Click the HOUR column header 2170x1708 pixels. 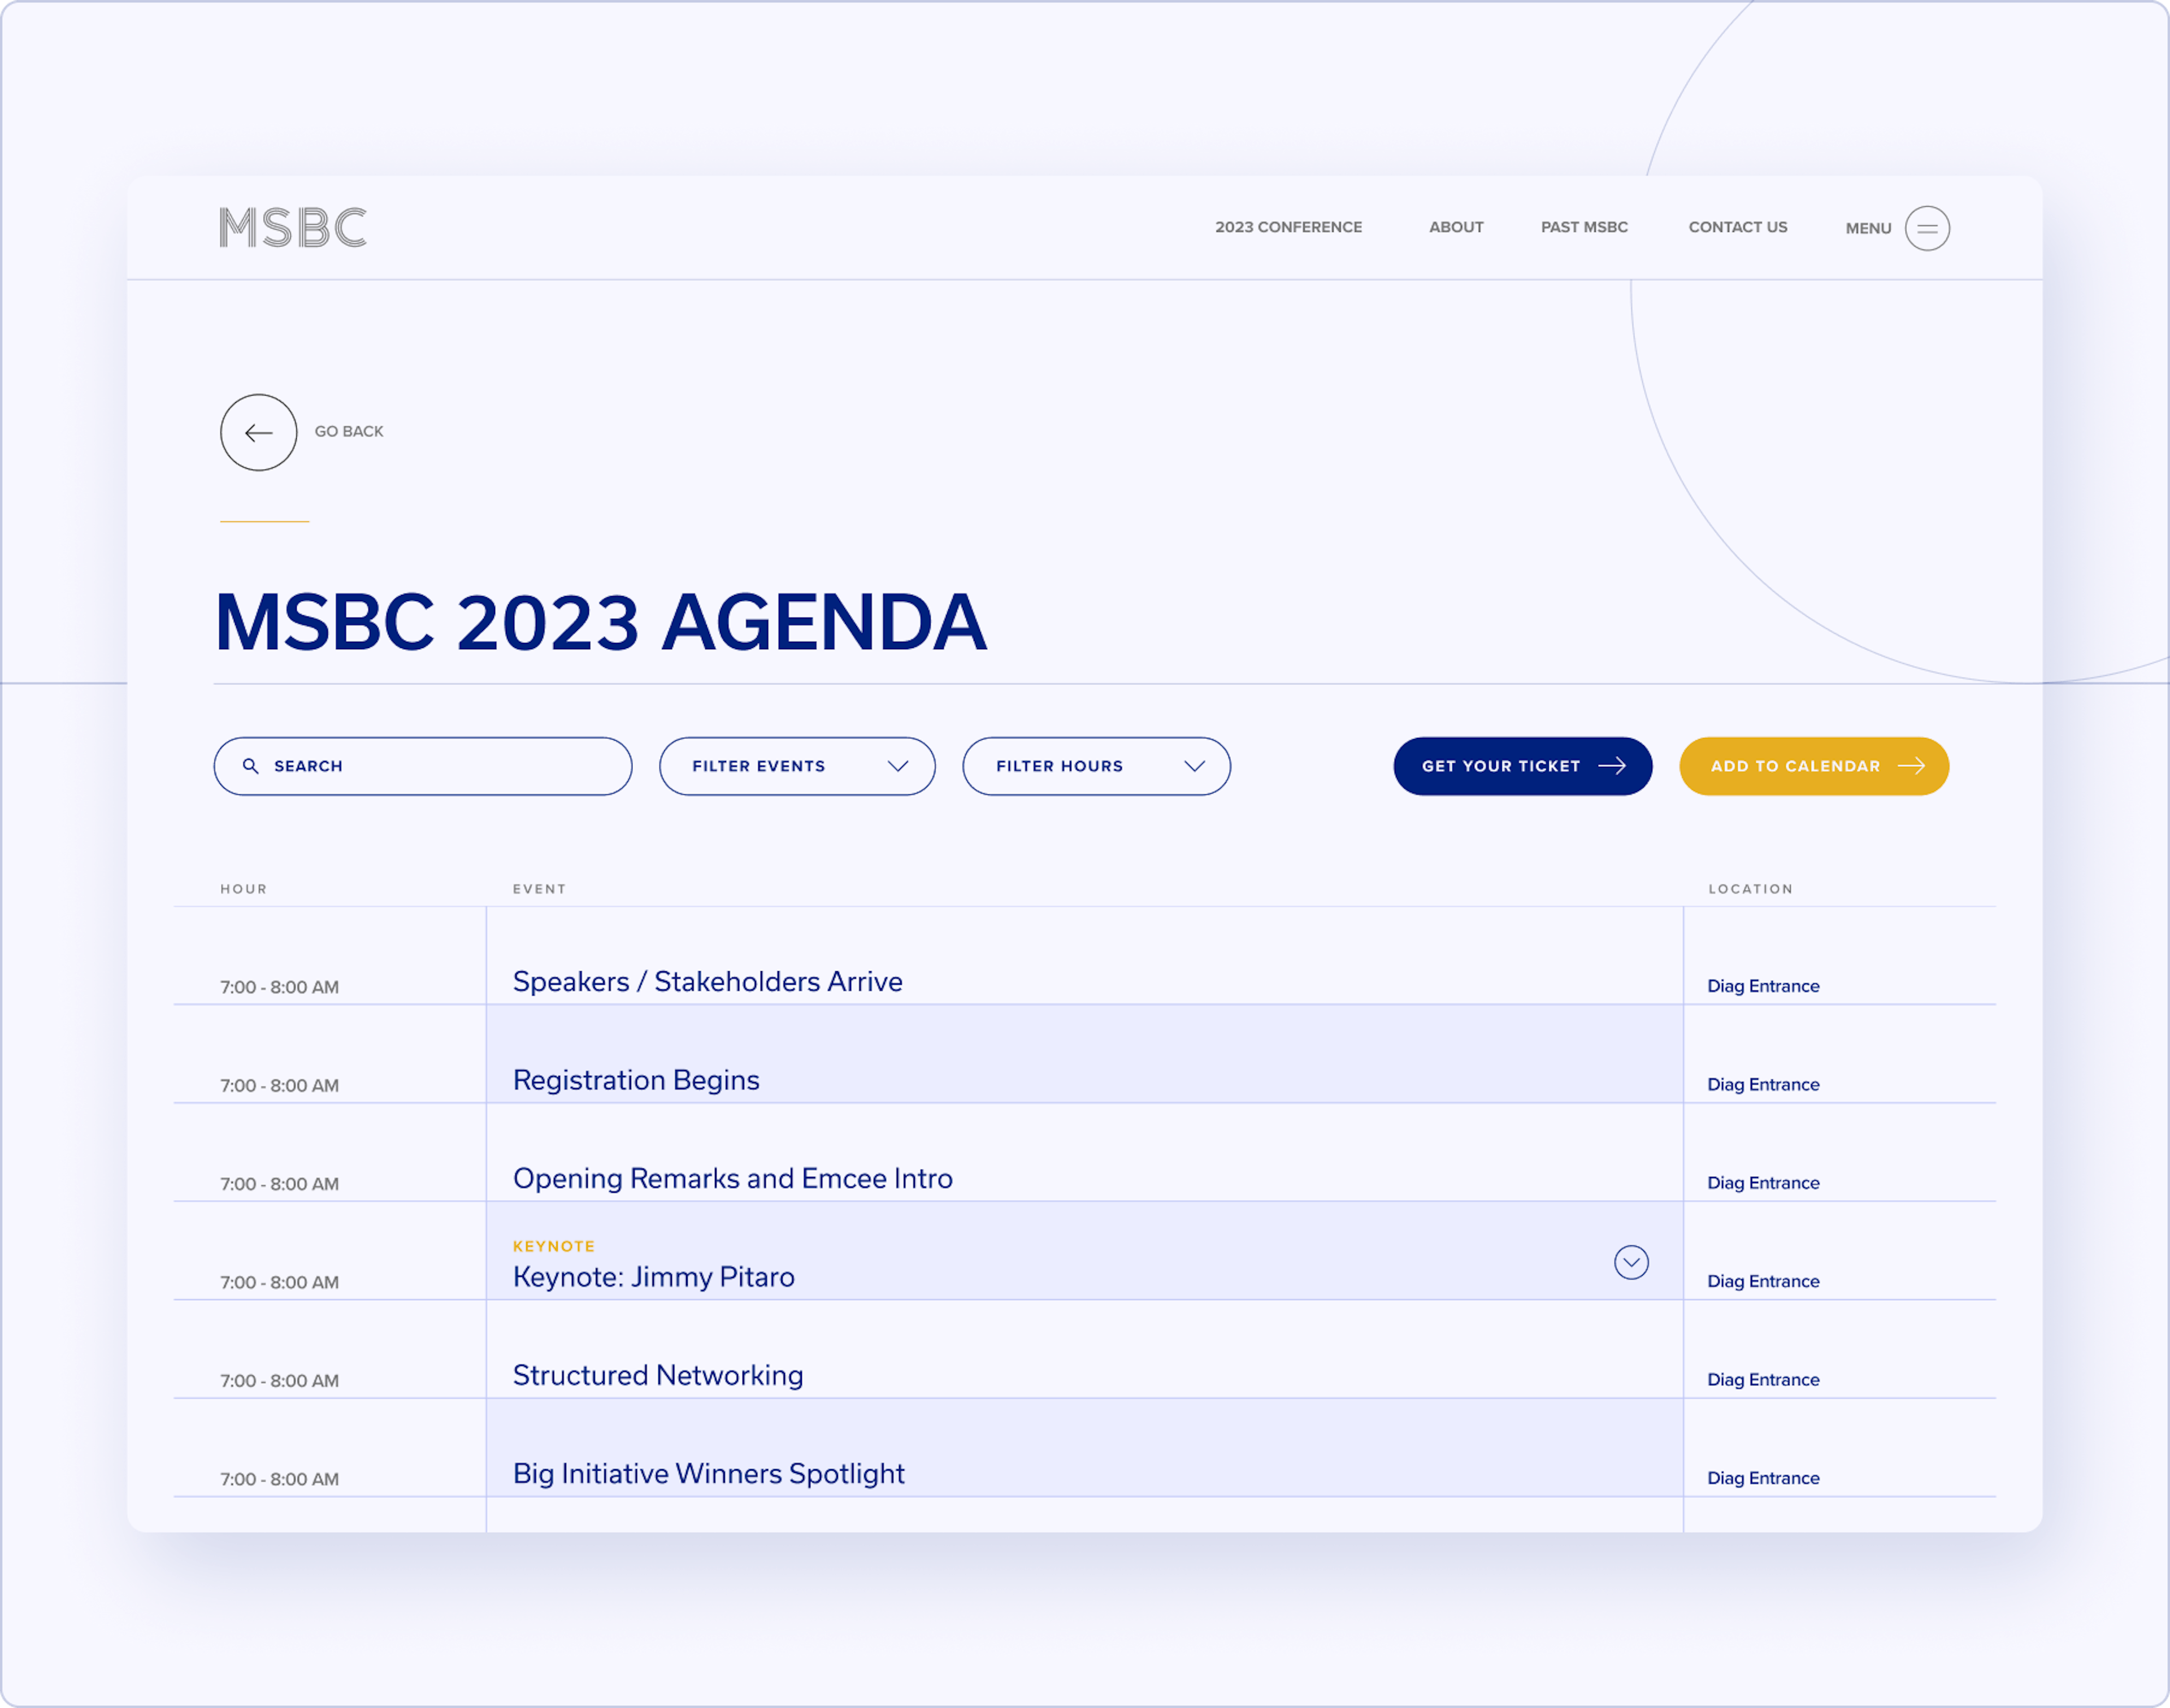(x=244, y=889)
